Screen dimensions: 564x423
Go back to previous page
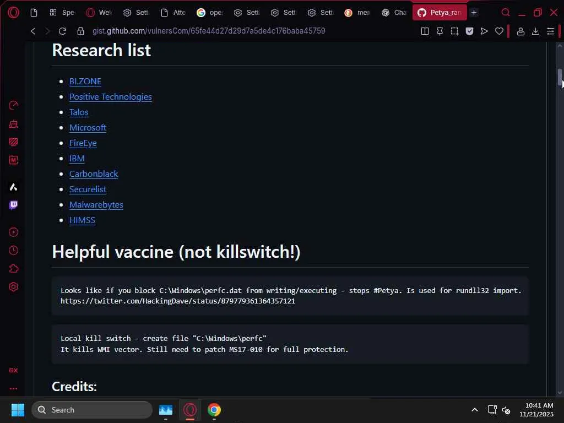click(33, 31)
